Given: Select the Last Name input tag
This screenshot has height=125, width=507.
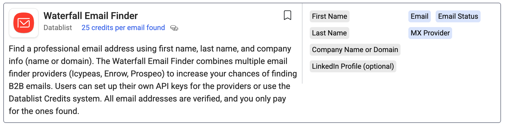Looking at the screenshot, I should click(x=329, y=33).
